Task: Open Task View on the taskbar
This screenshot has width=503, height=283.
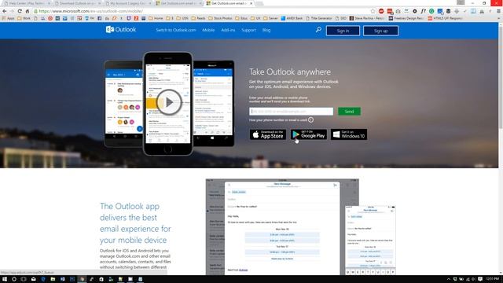Action: (x=24, y=279)
